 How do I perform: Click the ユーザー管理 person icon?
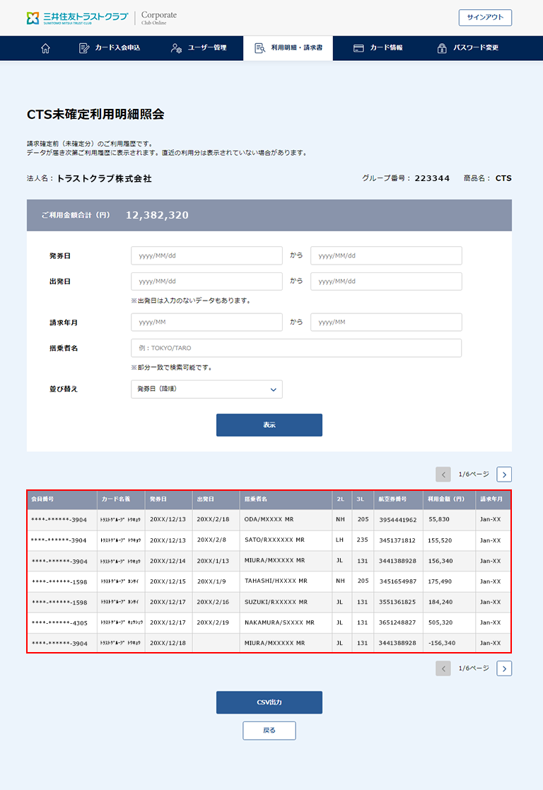tap(177, 48)
